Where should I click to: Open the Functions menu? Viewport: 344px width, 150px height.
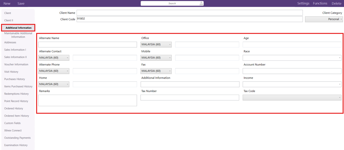click(x=320, y=3)
